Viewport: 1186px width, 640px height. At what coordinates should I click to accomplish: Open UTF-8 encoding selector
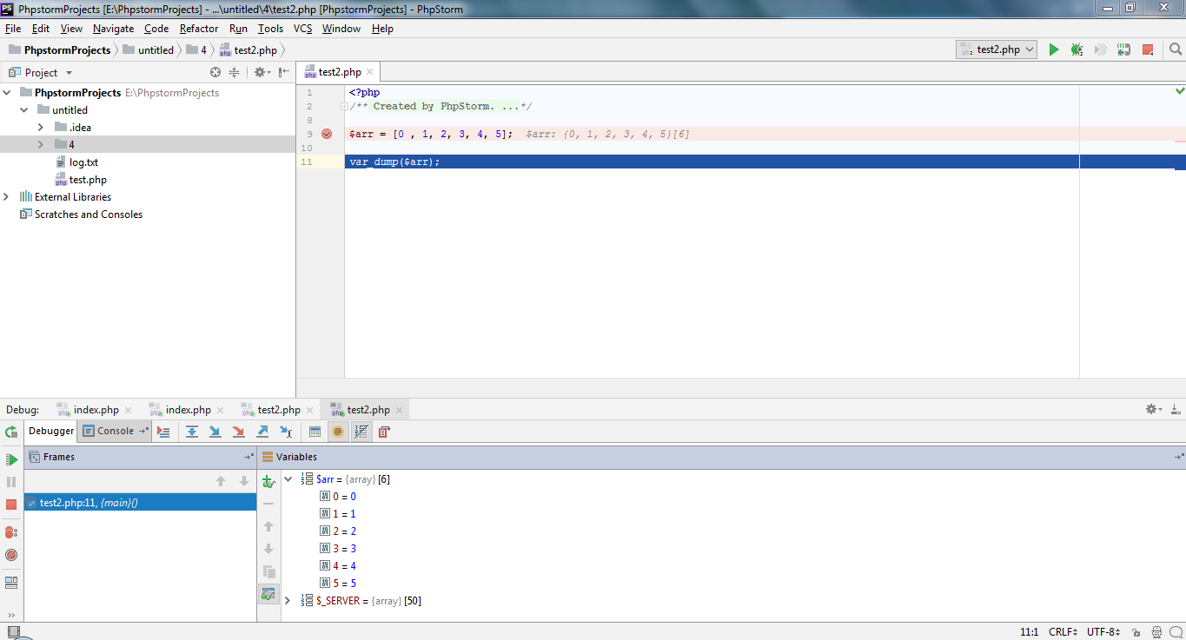coord(1103,632)
